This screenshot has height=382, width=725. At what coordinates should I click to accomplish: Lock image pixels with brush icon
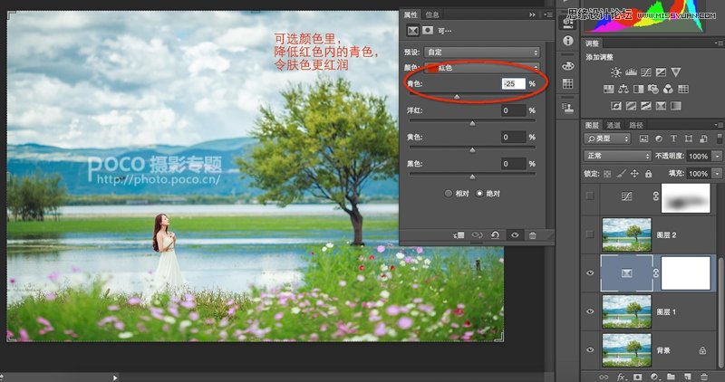point(622,174)
